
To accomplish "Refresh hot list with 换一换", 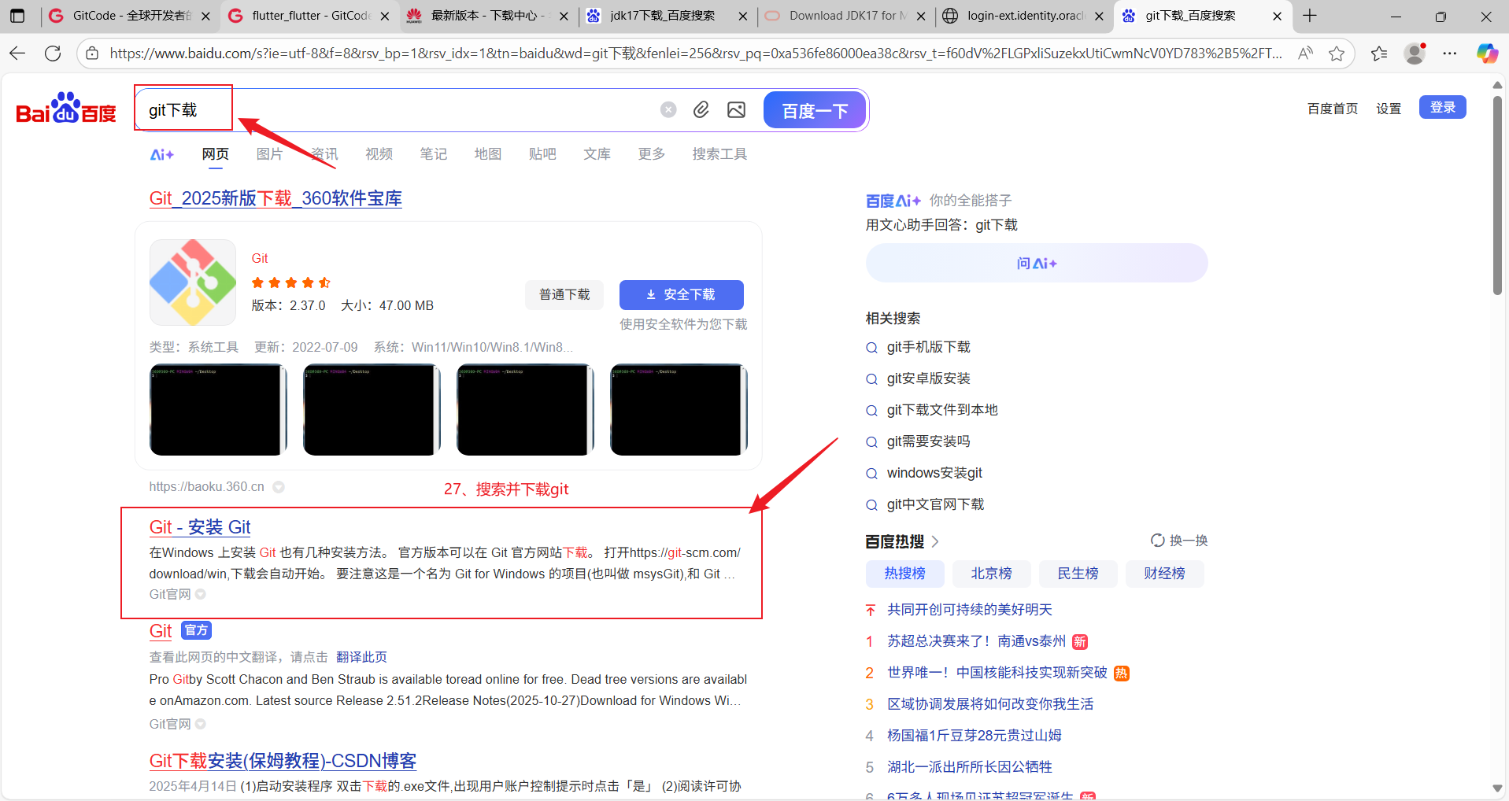I will point(1179,541).
